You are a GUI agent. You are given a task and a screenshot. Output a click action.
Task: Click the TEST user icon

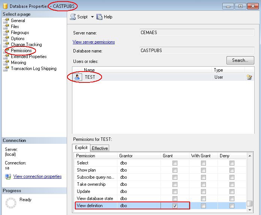[x=77, y=77]
